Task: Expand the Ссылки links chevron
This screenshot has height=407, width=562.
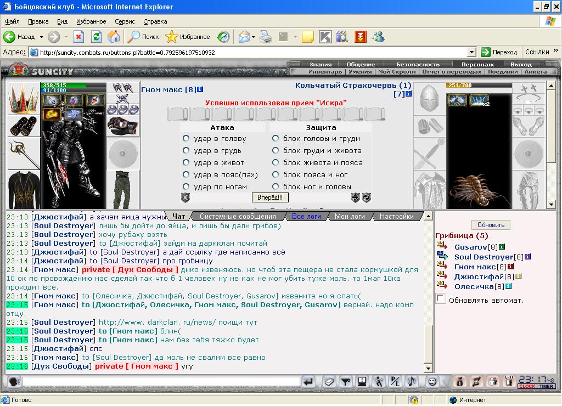Action: pos(556,50)
